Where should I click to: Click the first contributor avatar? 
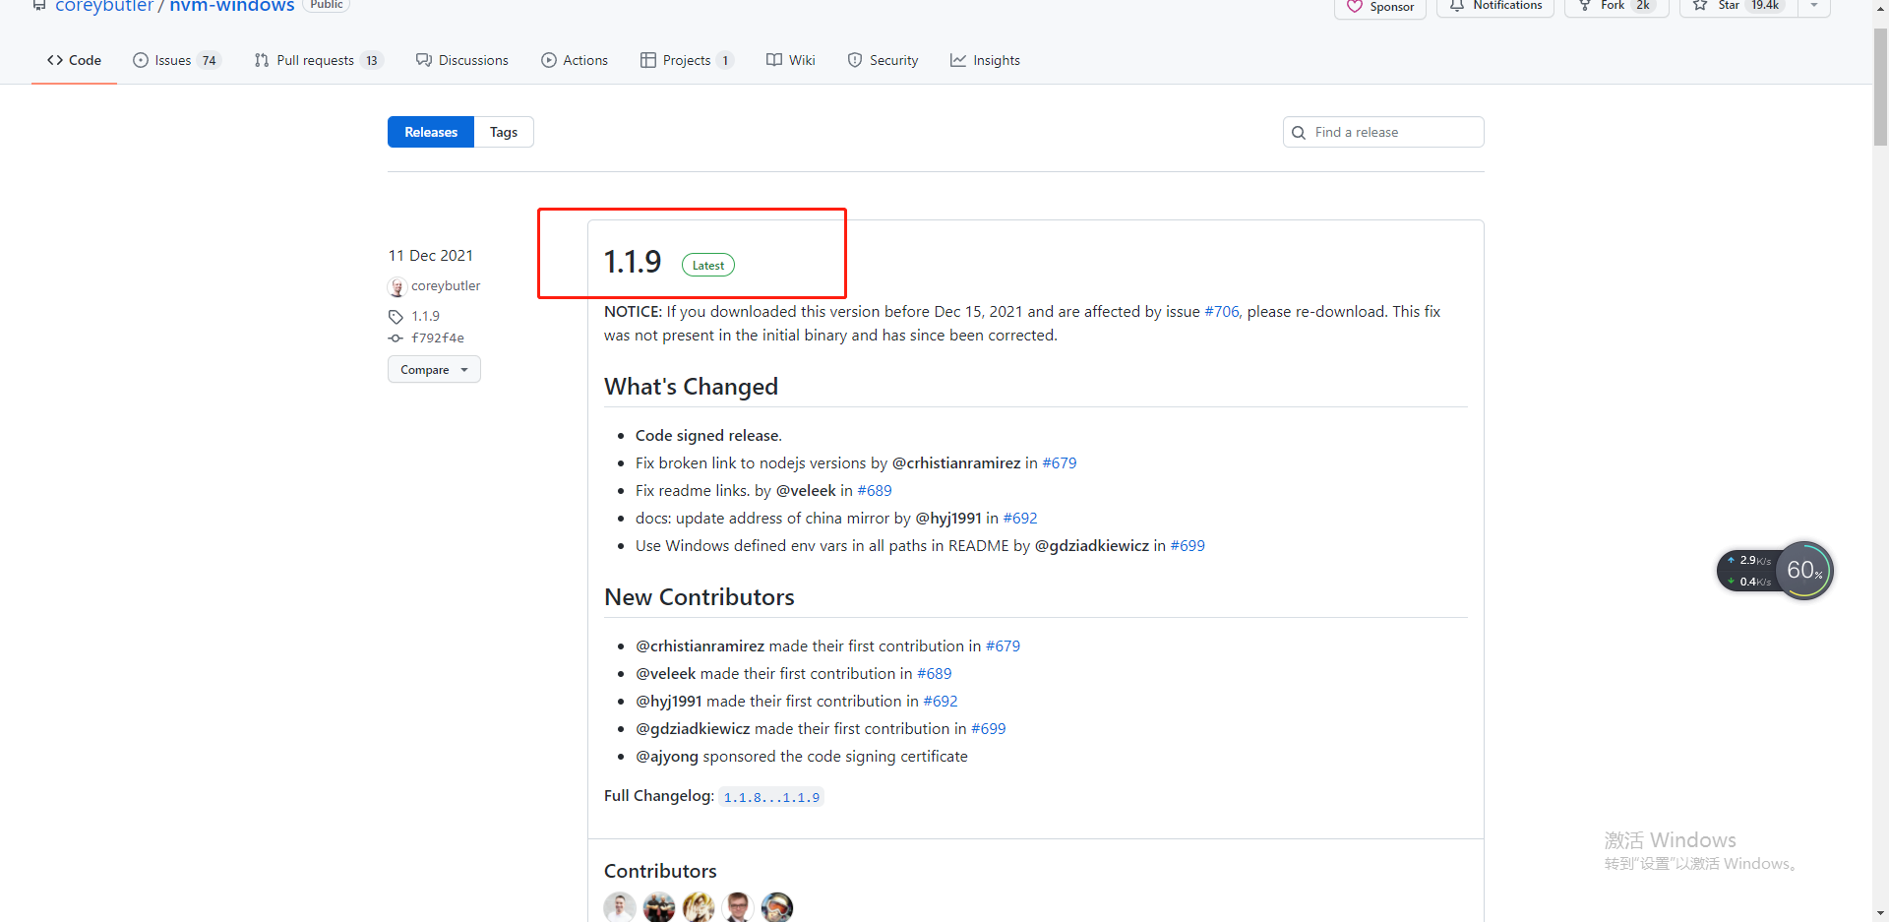click(620, 907)
